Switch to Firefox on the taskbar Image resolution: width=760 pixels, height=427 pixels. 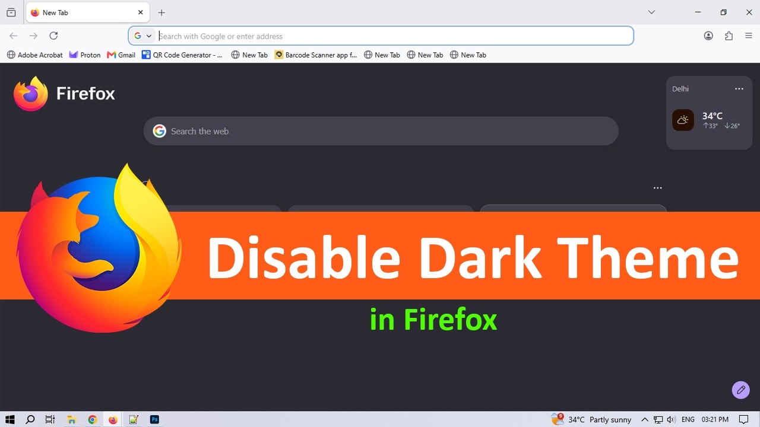click(x=113, y=419)
